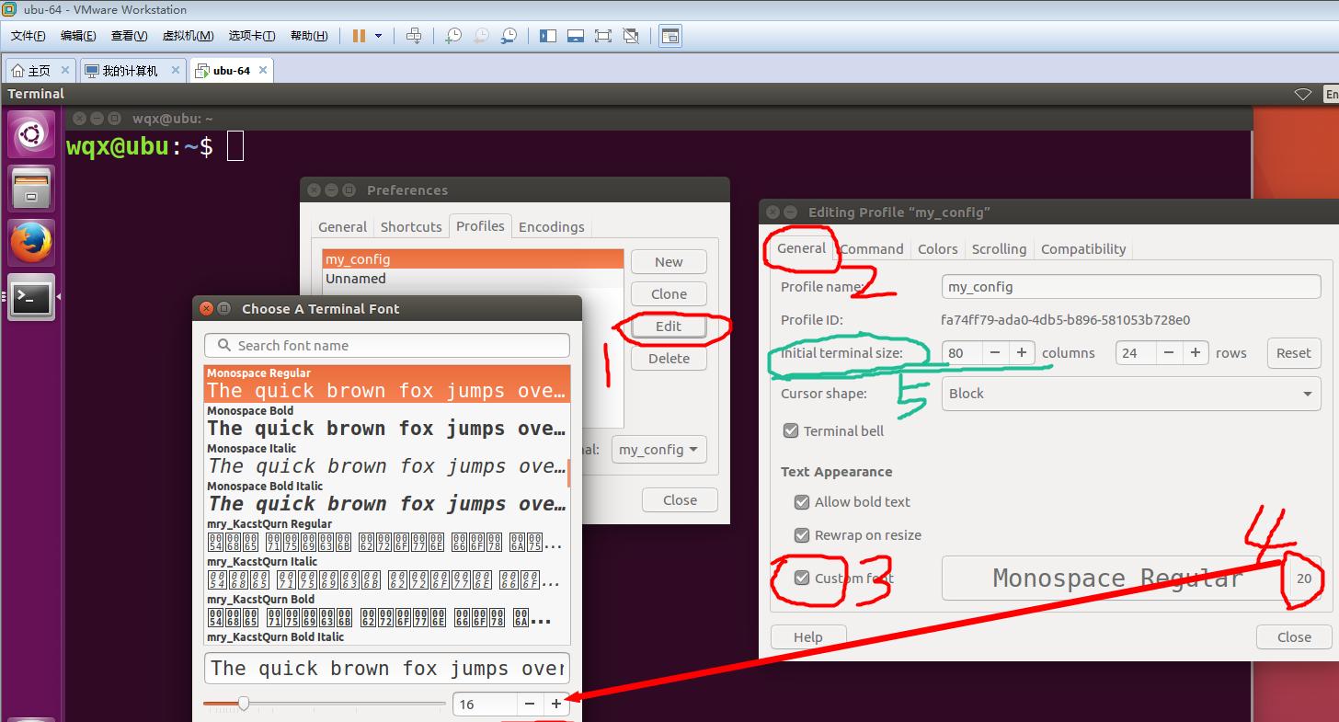Select the Monospace Bold Italic font
The height and width of the screenshot is (722, 1339).
387,498
